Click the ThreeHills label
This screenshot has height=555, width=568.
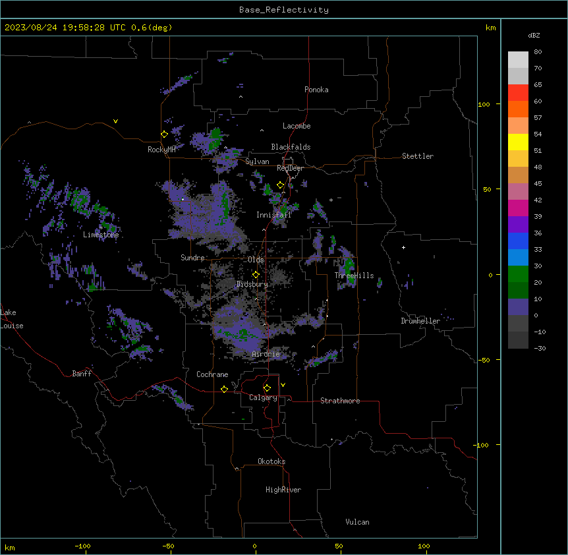tap(354, 276)
